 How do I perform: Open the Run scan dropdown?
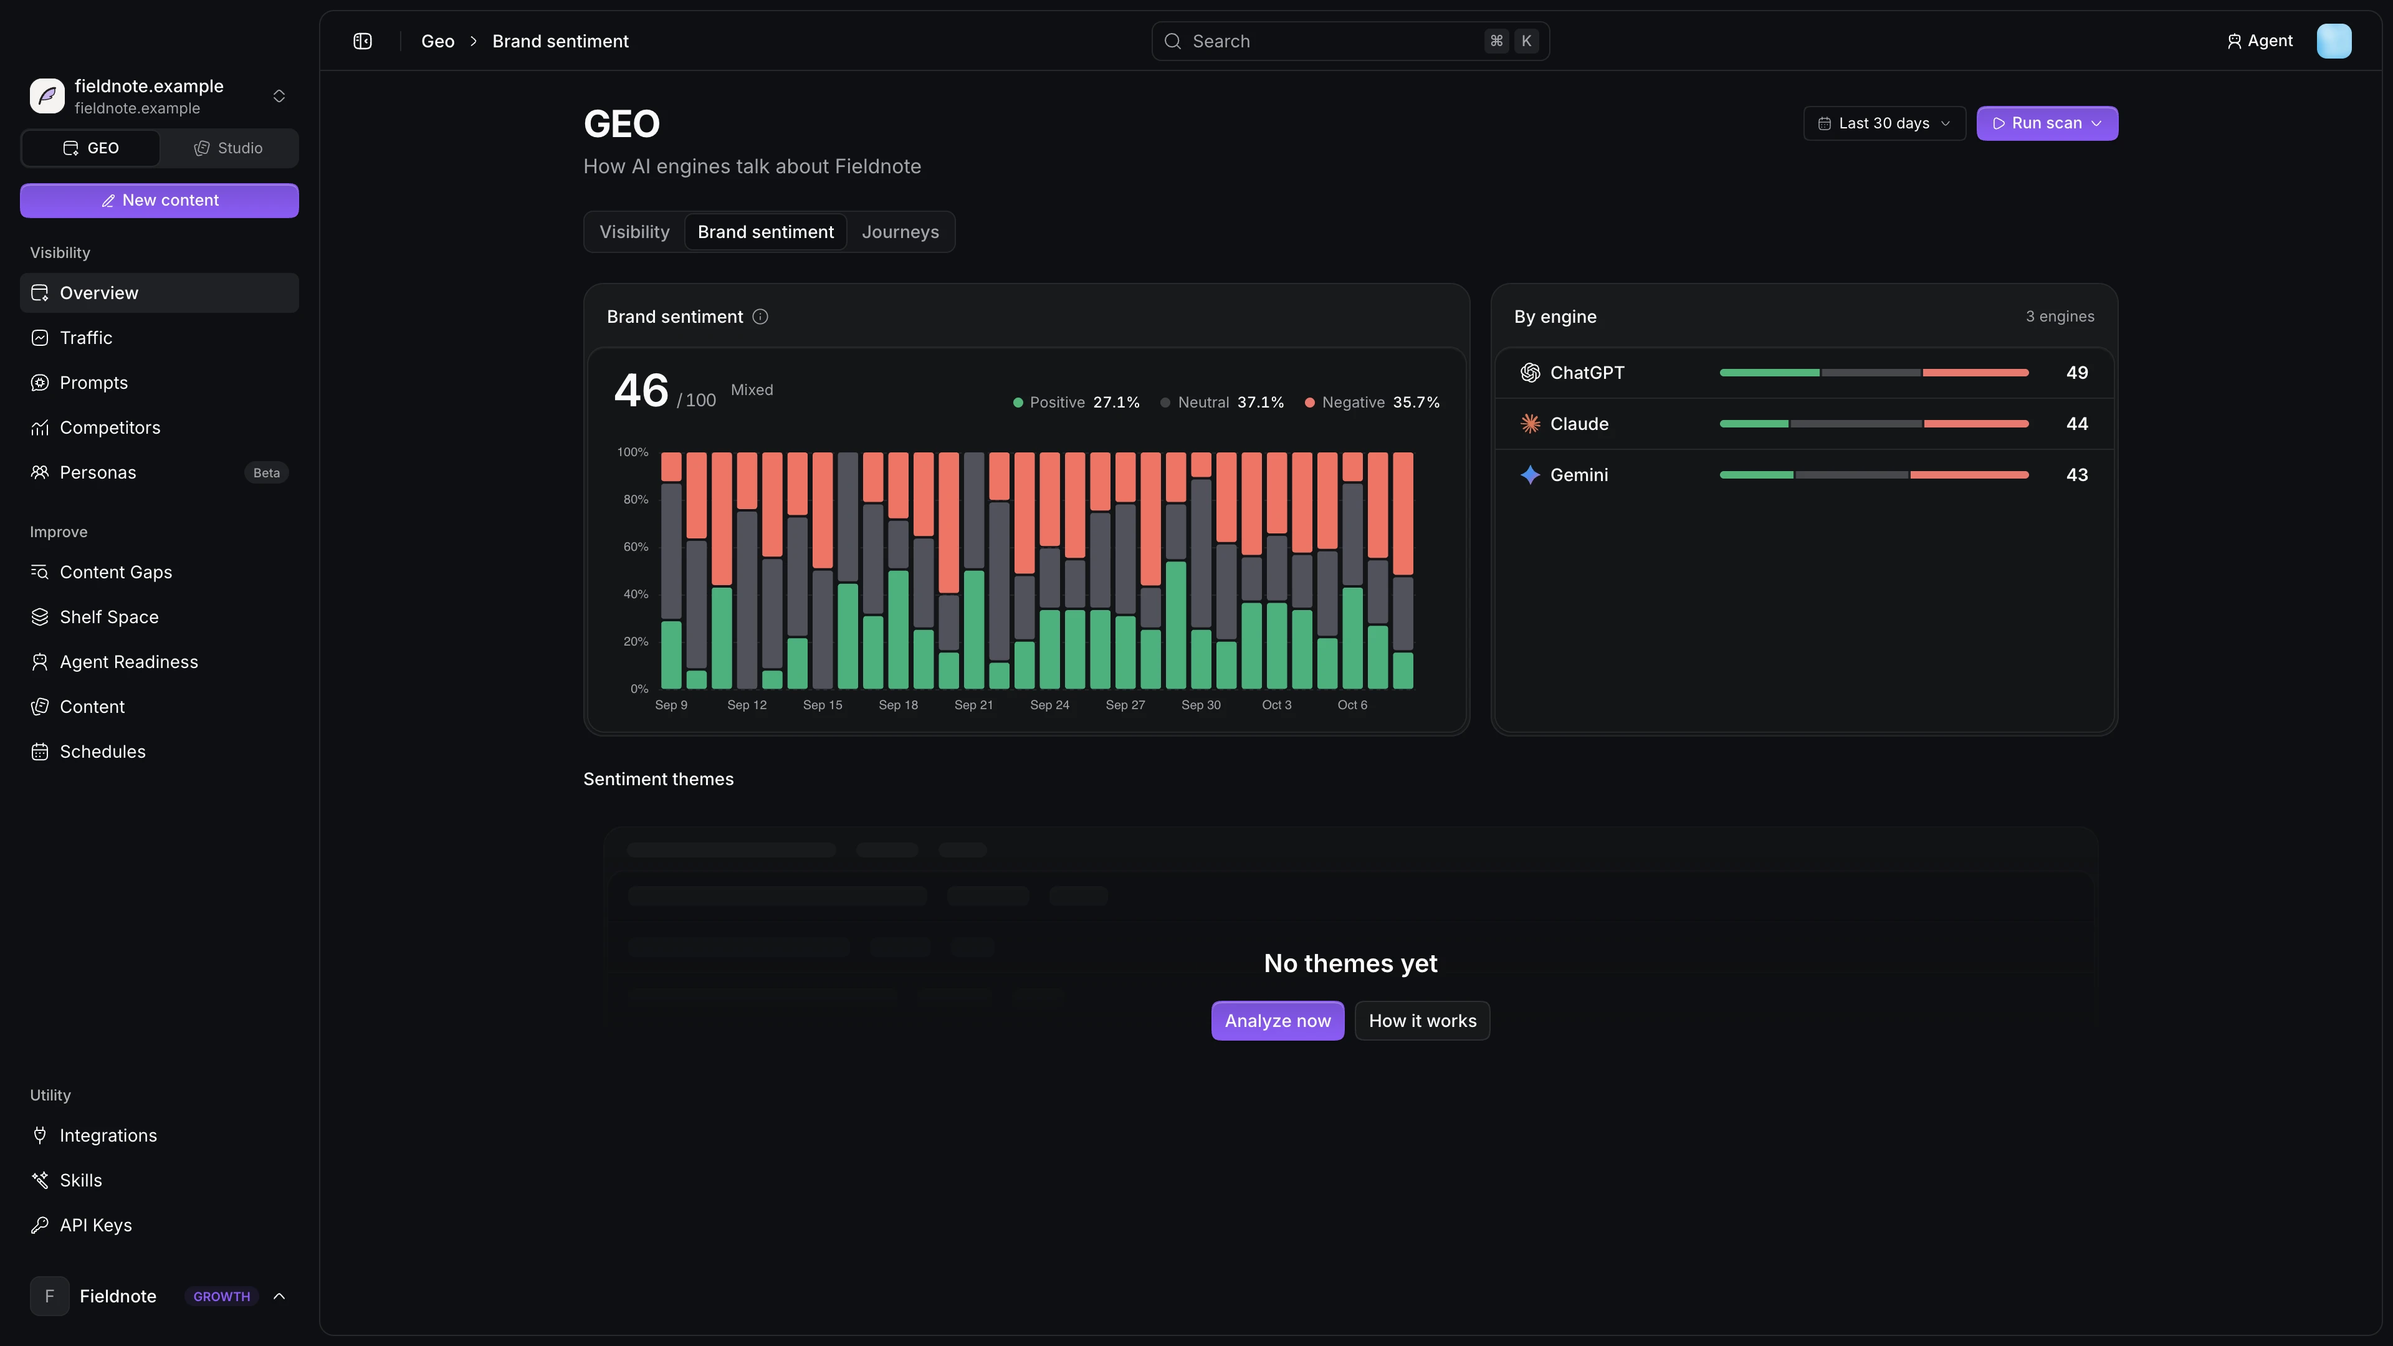tap(2047, 123)
